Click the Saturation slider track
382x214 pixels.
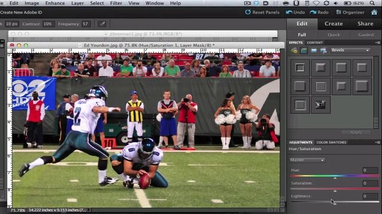[x=335, y=188]
